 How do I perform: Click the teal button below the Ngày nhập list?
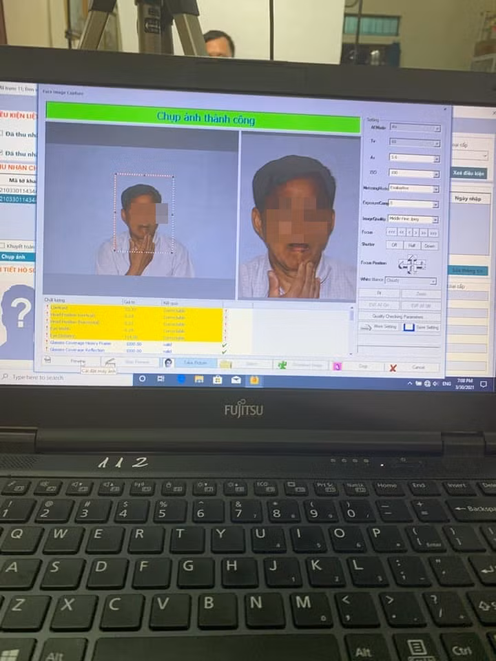click(x=467, y=271)
